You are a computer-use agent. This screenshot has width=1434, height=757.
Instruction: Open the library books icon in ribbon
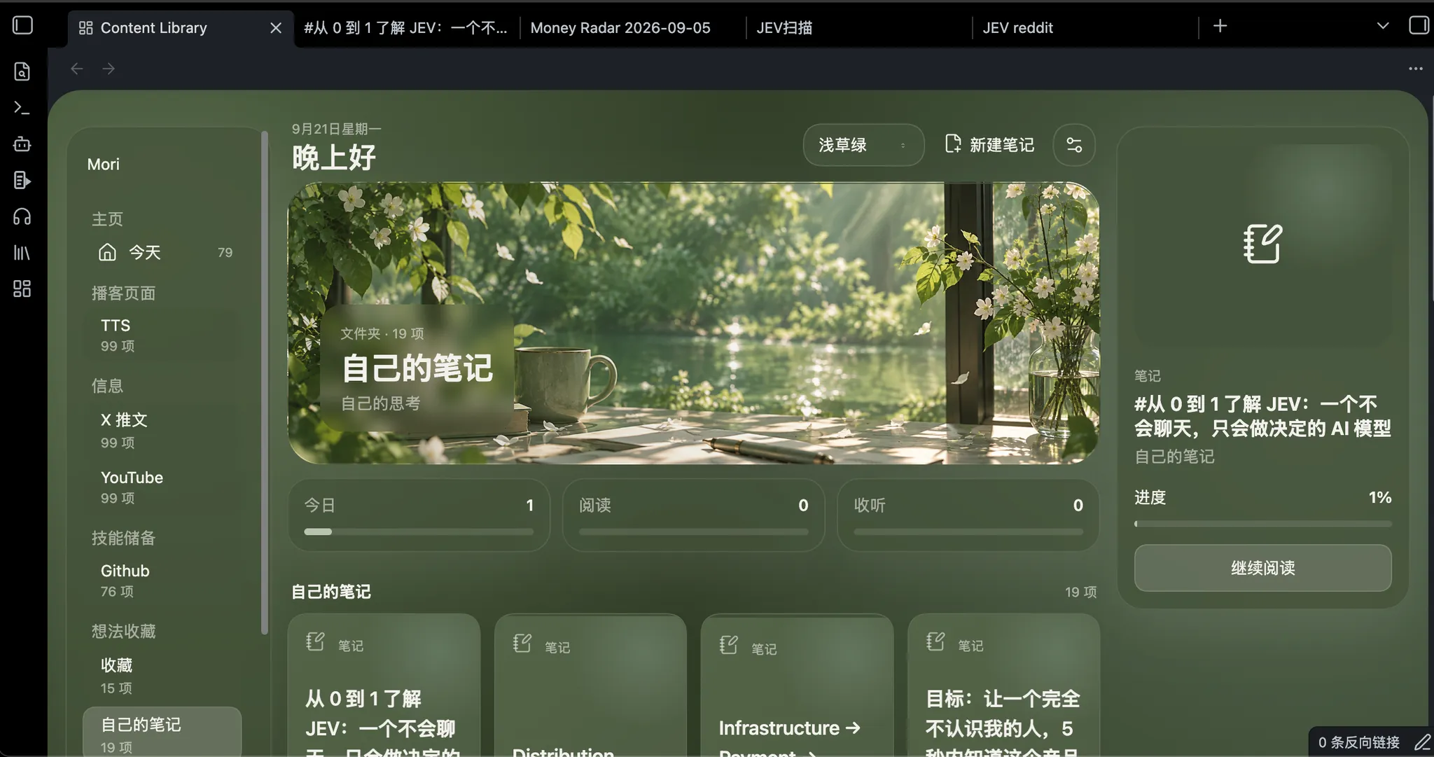point(22,253)
